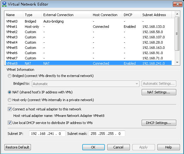Select the Host-only radio option
This screenshot has width=184, height=154.
point(10,100)
